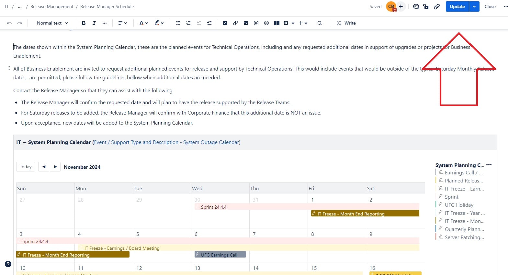Image resolution: width=508 pixels, height=275 pixels.
Task: Open the dropdown arrow next to Update
Action: [x=474, y=6]
